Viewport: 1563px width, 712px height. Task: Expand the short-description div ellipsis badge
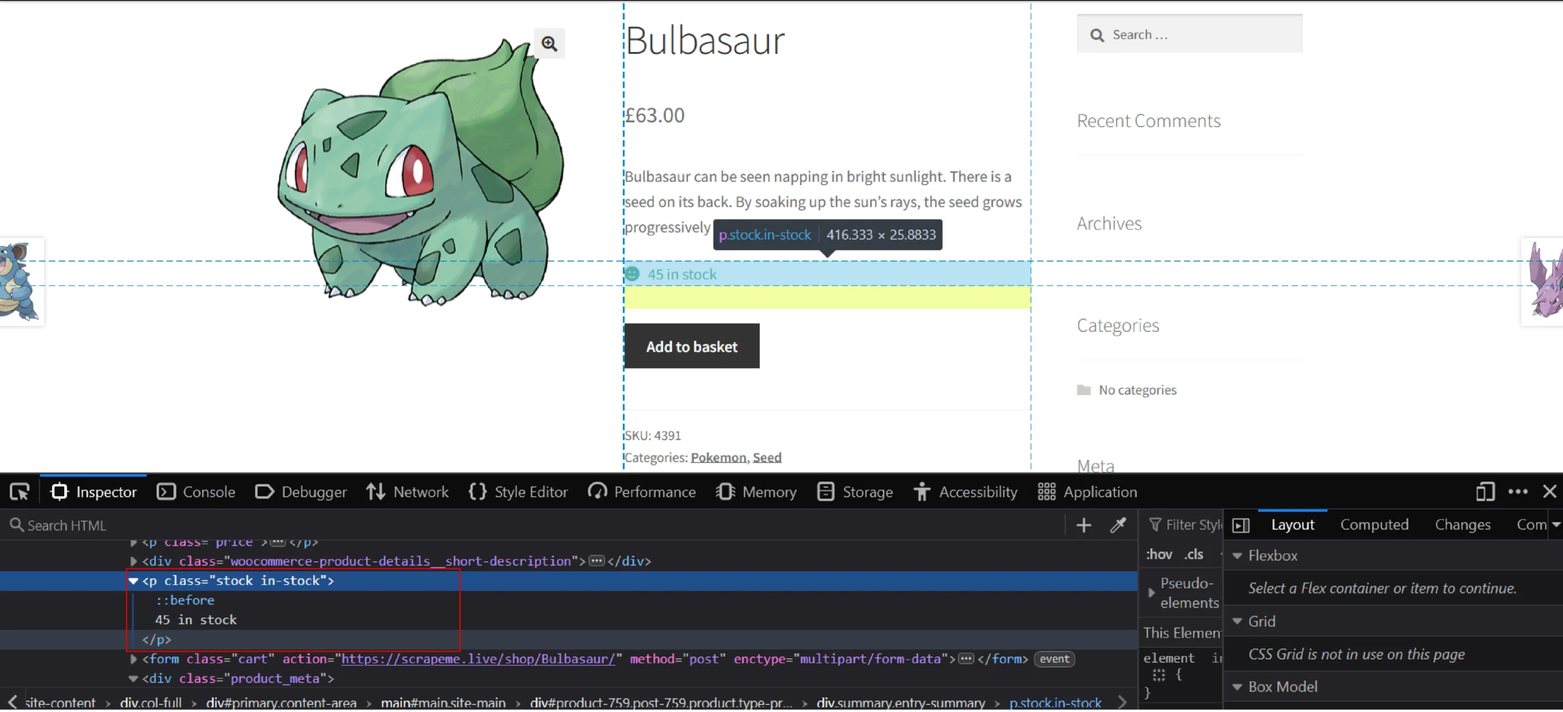[597, 561]
